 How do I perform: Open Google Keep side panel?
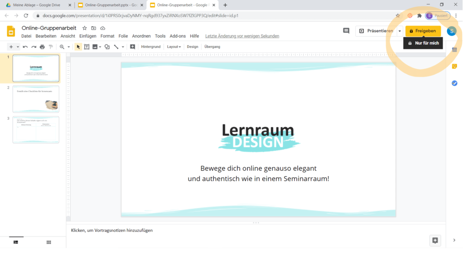(454, 66)
